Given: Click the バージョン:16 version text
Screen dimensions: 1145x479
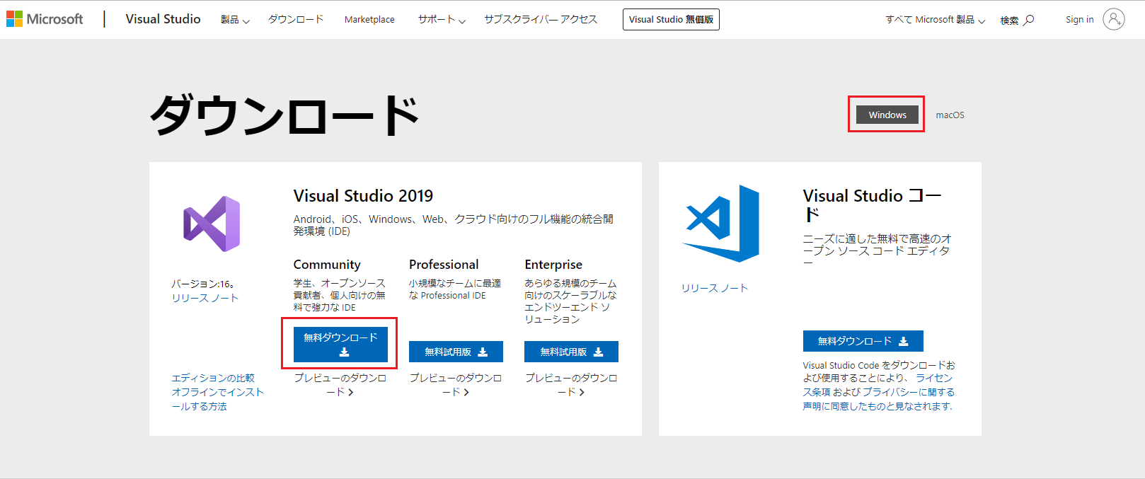Looking at the screenshot, I should pyautogui.click(x=203, y=284).
